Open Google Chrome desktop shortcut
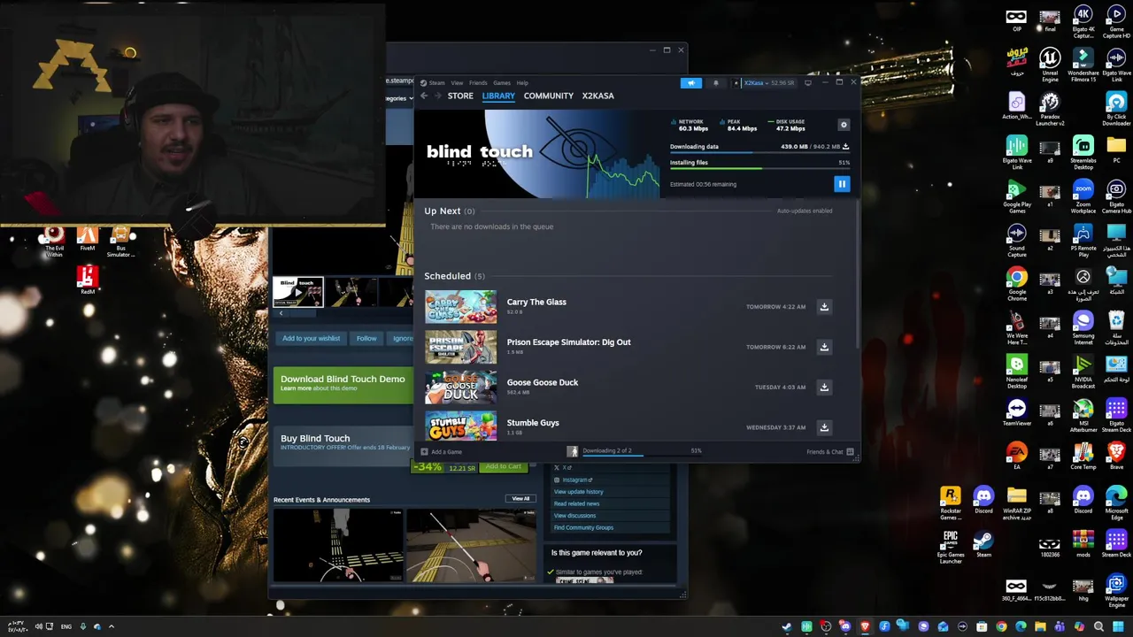 1016,284
